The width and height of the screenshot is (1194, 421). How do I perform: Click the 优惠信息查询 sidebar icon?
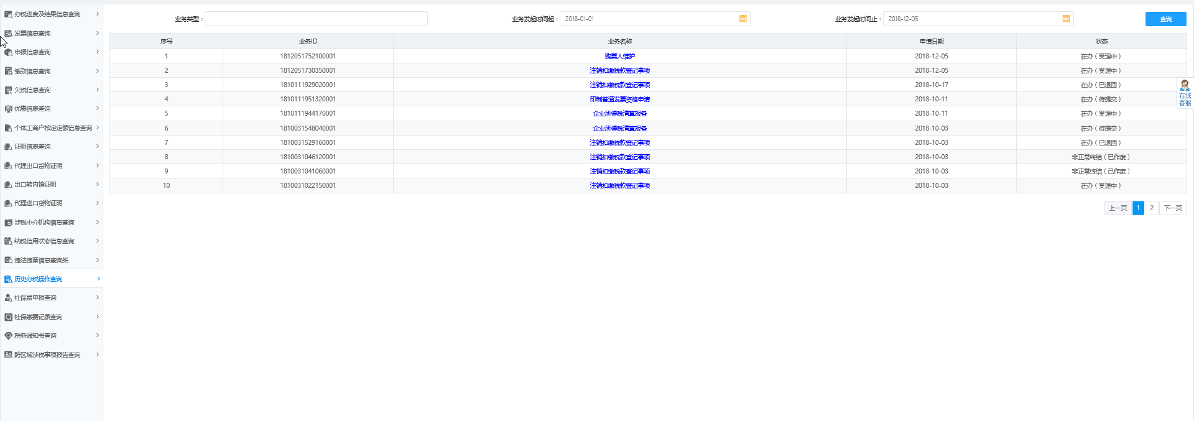[x=8, y=109]
